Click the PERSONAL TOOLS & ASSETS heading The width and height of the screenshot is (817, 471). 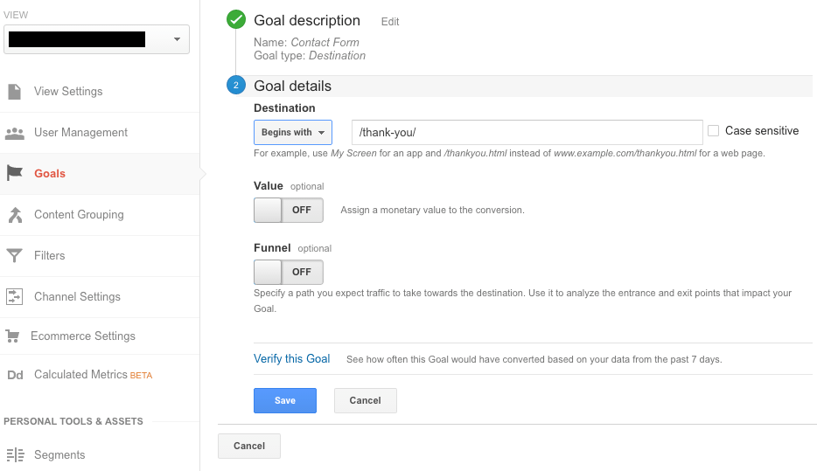73,421
